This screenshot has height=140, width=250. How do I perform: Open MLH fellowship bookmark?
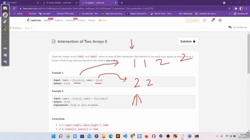184,14
